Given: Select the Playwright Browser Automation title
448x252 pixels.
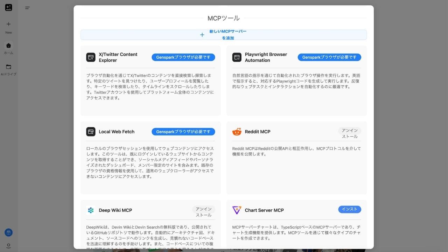Looking at the screenshot, I should (266, 57).
